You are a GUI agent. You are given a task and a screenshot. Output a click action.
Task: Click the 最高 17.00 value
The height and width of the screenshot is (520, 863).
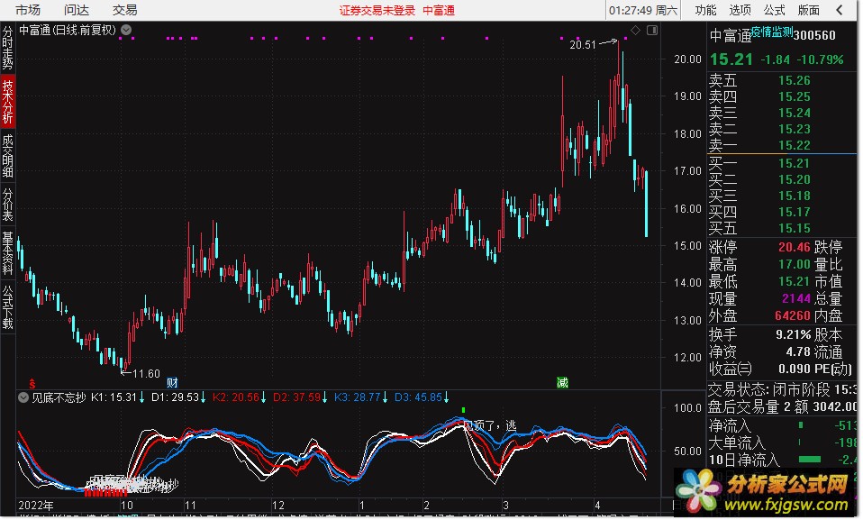point(795,264)
